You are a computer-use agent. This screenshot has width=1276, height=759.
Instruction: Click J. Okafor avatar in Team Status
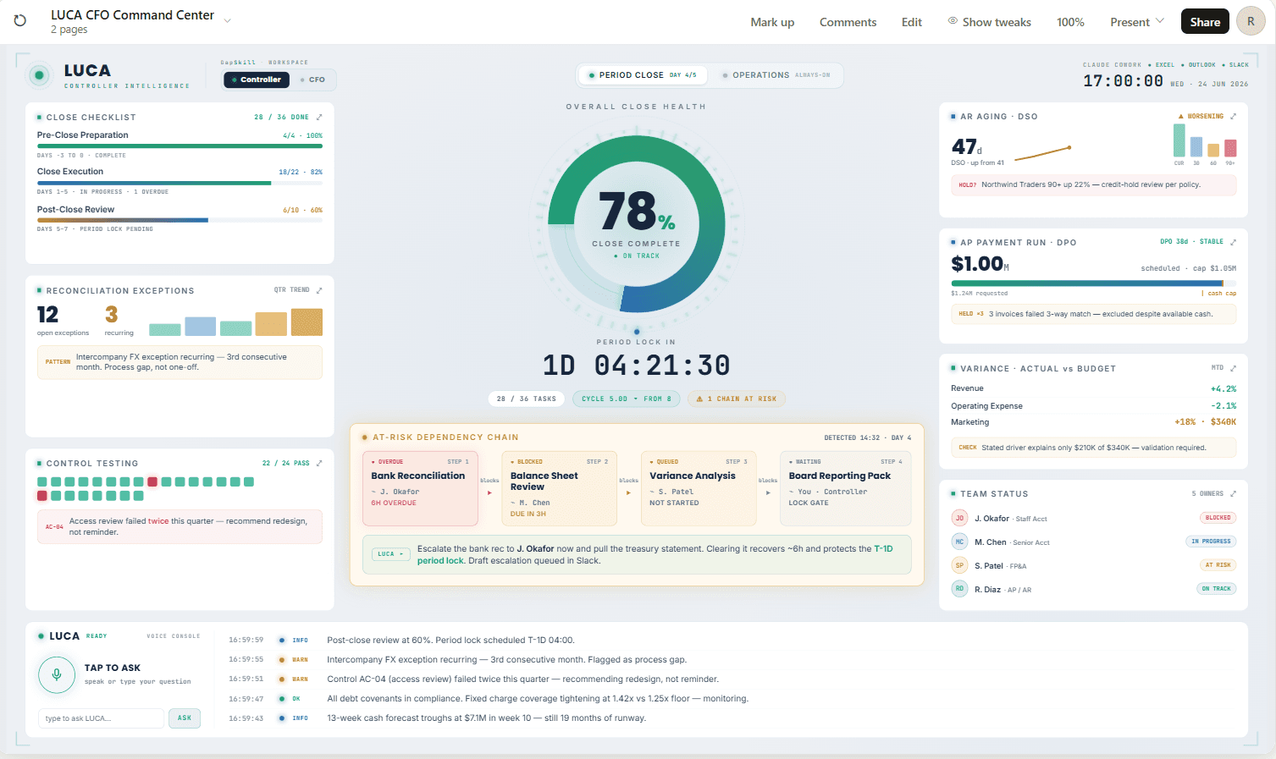959,518
